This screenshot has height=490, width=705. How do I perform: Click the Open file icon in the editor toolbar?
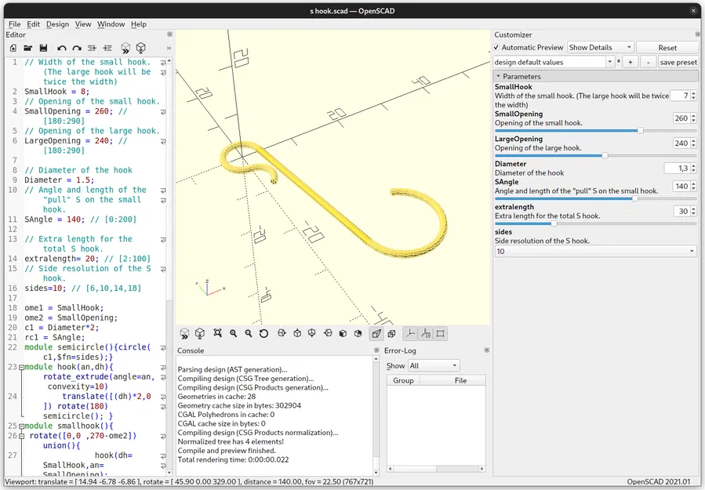tap(29, 48)
